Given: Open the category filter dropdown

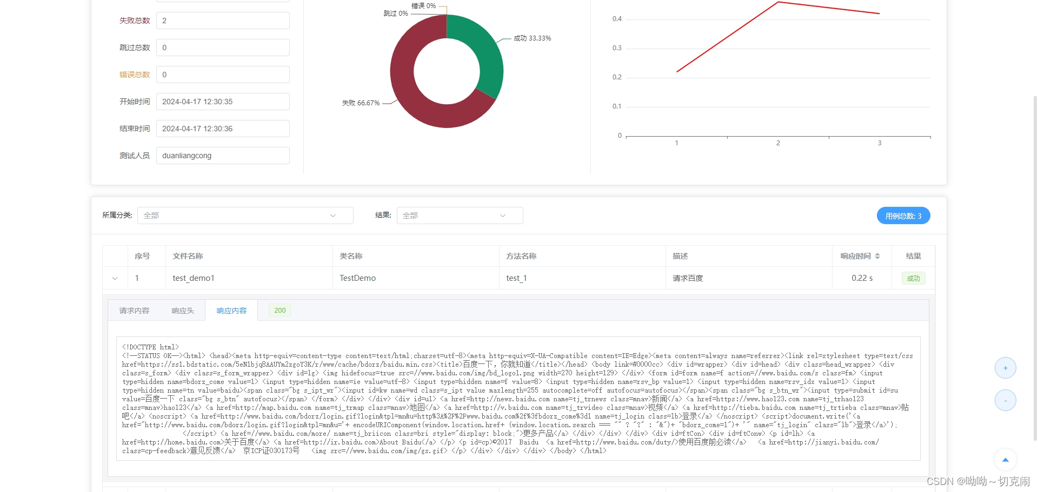Looking at the screenshot, I should tap(245, 215).
